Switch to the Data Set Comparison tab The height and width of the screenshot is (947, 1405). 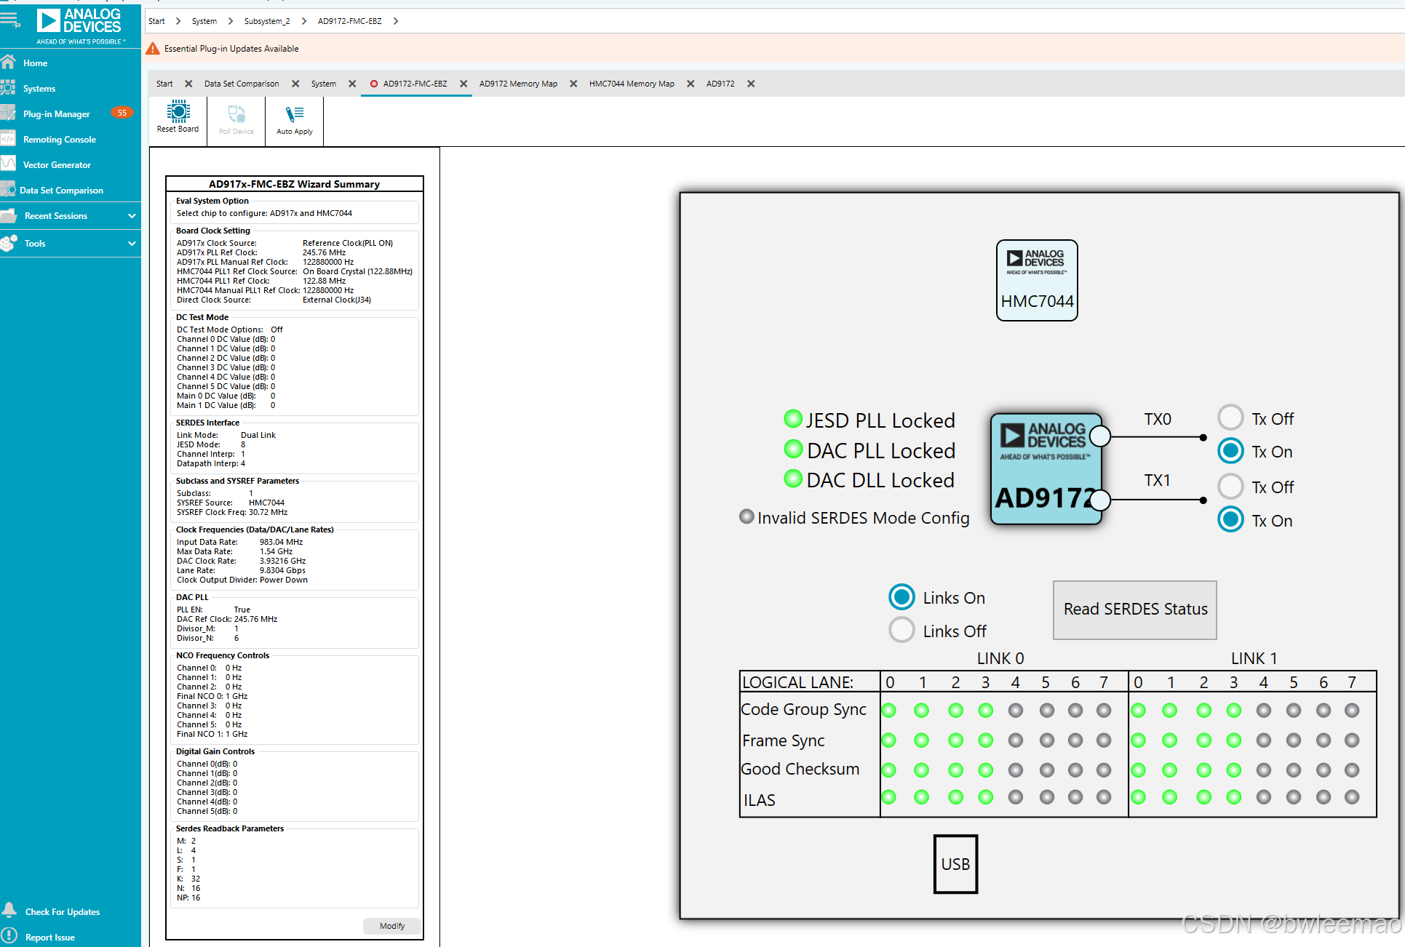click(241, 84)
